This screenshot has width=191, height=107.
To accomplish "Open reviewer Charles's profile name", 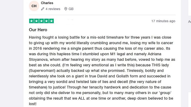I will coord(47,3).
